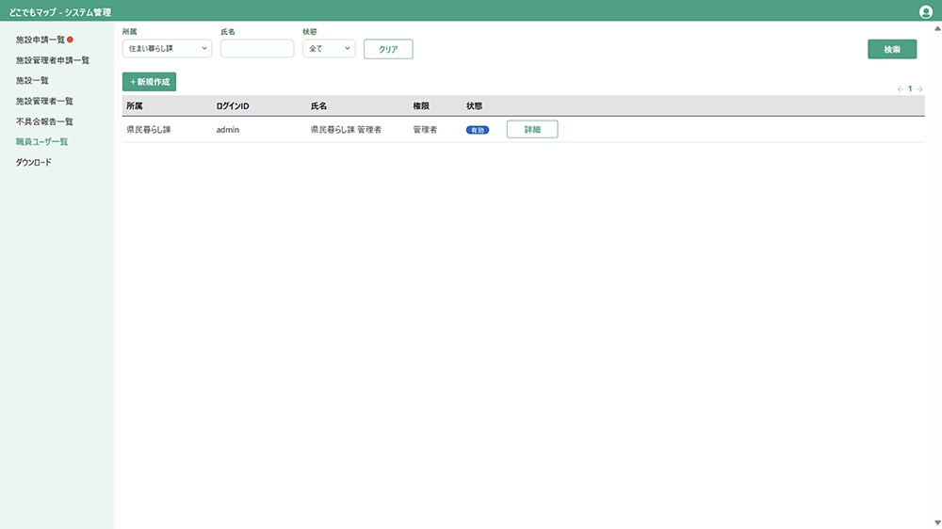Select 職員ユーザー一覧 in the sidebar
The width and height of the screenshot is (942, 529).
42,142
